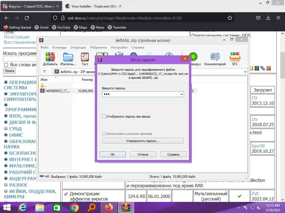Expand the BIOS category in sidebar
This screenshot has height=213, width=285.
tap(6, 116)
